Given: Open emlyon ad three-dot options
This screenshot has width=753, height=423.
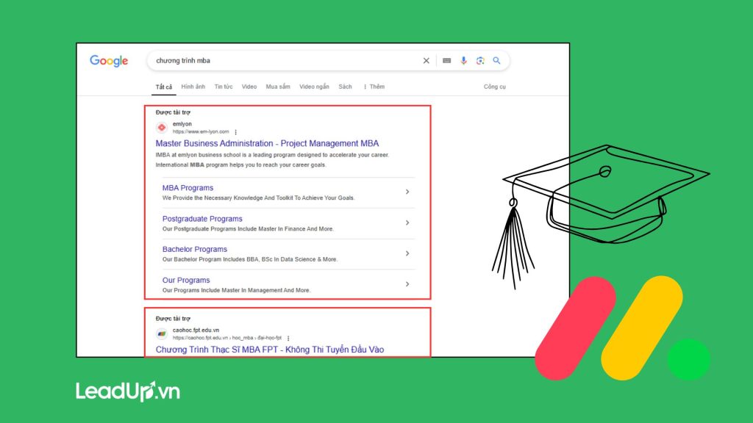Looking at the screenshot, I should [x=236, y=132].
